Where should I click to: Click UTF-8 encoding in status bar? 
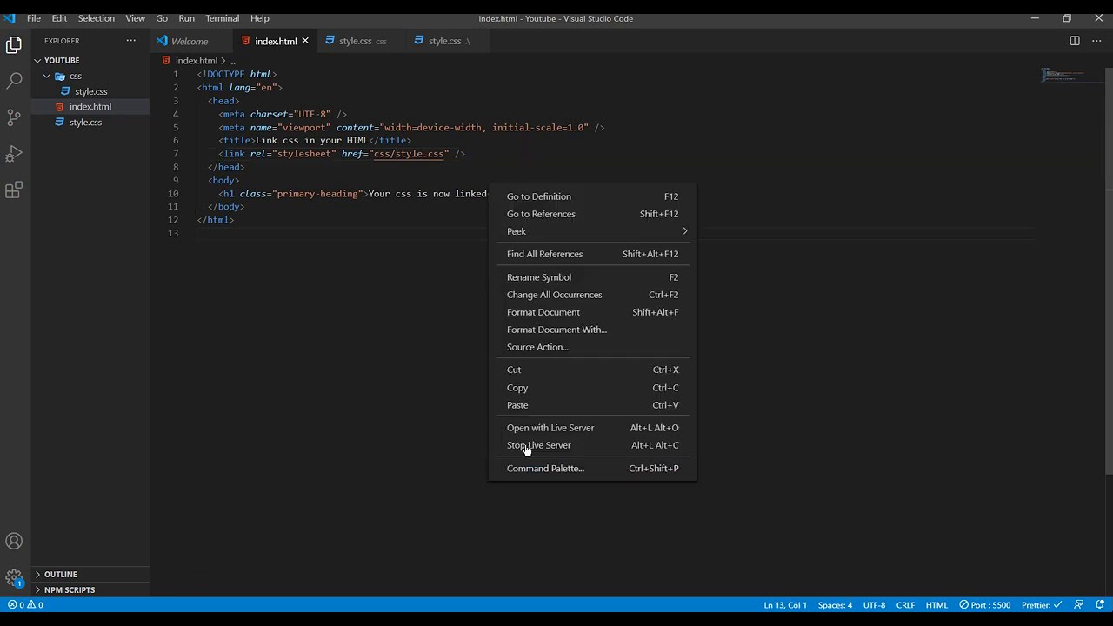874,605
